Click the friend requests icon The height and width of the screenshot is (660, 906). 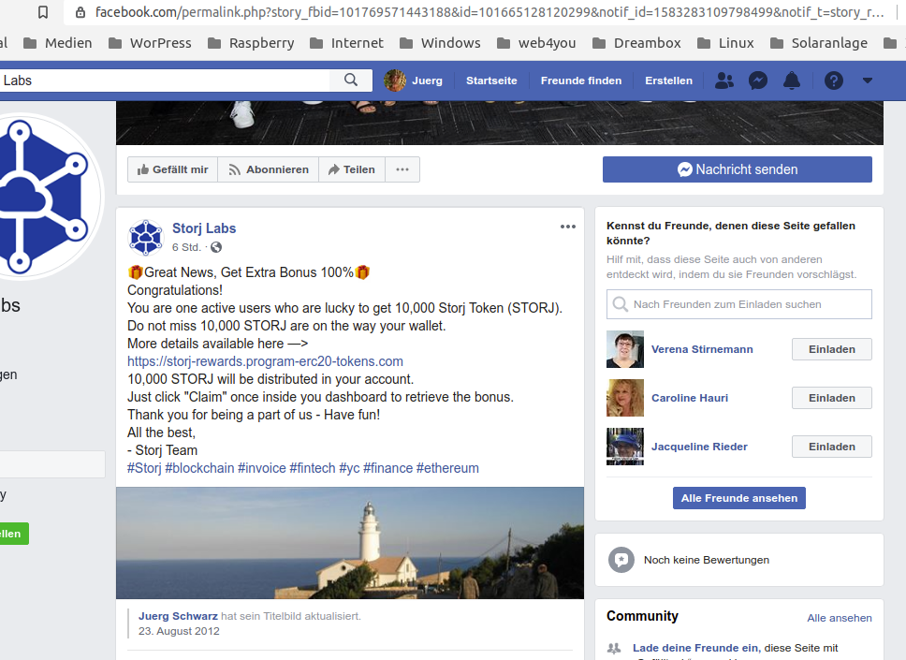point(723,81)
